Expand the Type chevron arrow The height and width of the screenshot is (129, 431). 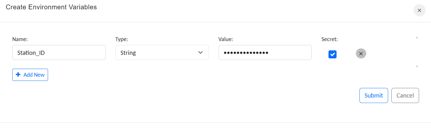tap(201, 53)
